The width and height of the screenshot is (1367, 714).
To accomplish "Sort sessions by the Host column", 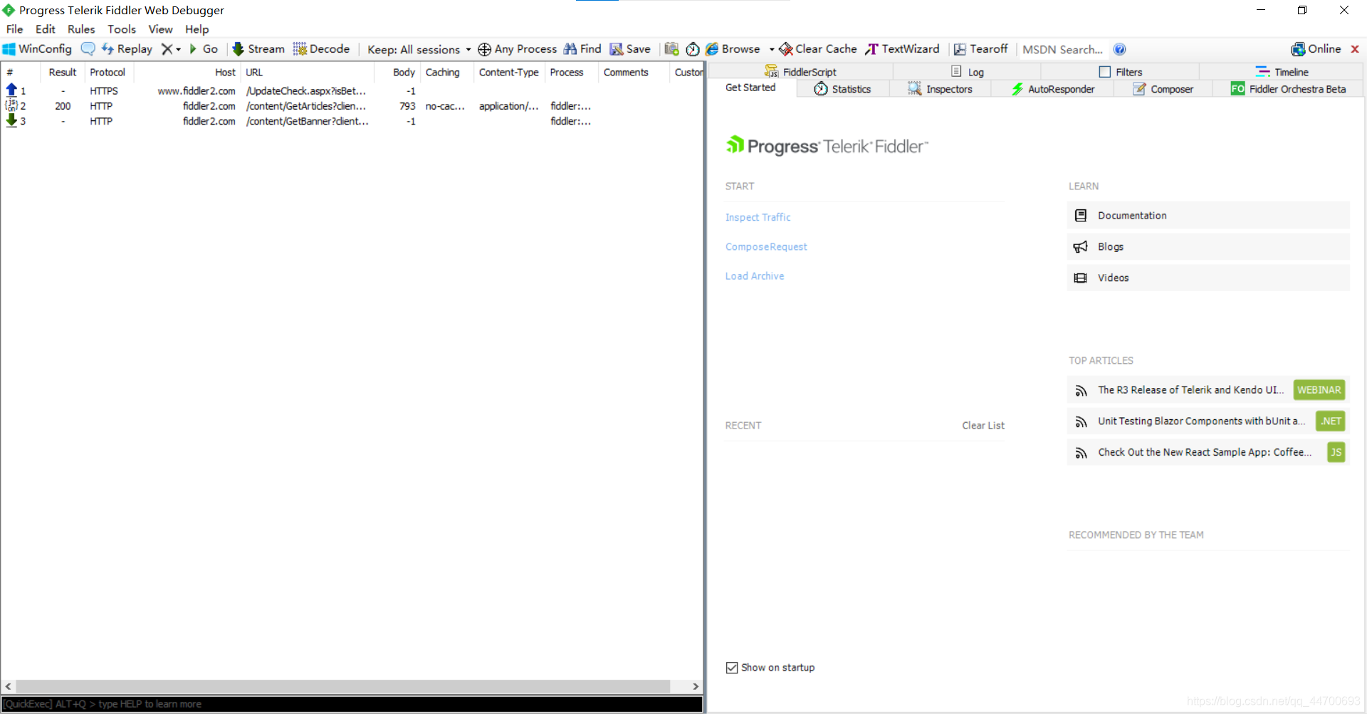I will pos(187,72).
